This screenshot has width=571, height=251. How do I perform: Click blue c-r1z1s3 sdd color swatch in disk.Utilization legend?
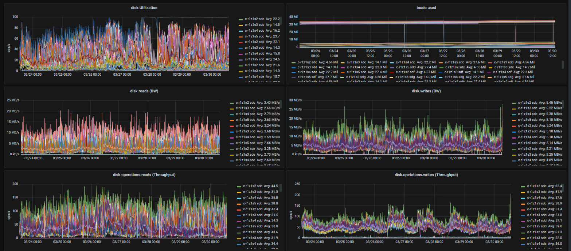(x=240, y=48)
